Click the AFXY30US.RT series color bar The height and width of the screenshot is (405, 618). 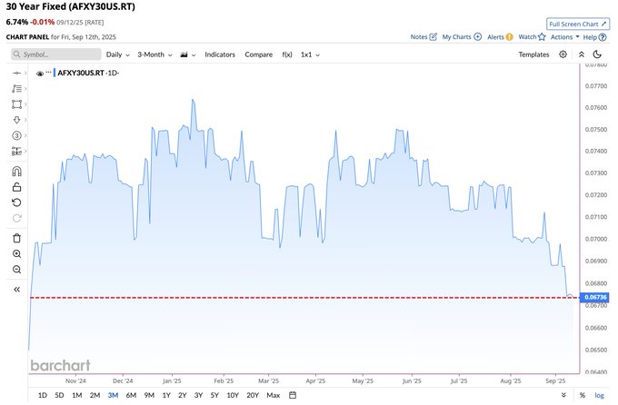tap(55, 73)
